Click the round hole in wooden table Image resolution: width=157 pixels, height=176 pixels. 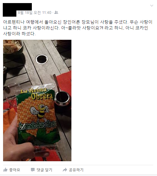click(x=42, y=59)
